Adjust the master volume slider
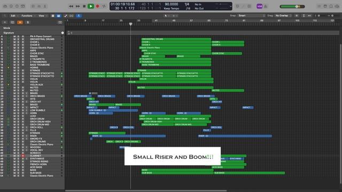The height and width of the screenshot is (192, 342). [x=292, y=6]
